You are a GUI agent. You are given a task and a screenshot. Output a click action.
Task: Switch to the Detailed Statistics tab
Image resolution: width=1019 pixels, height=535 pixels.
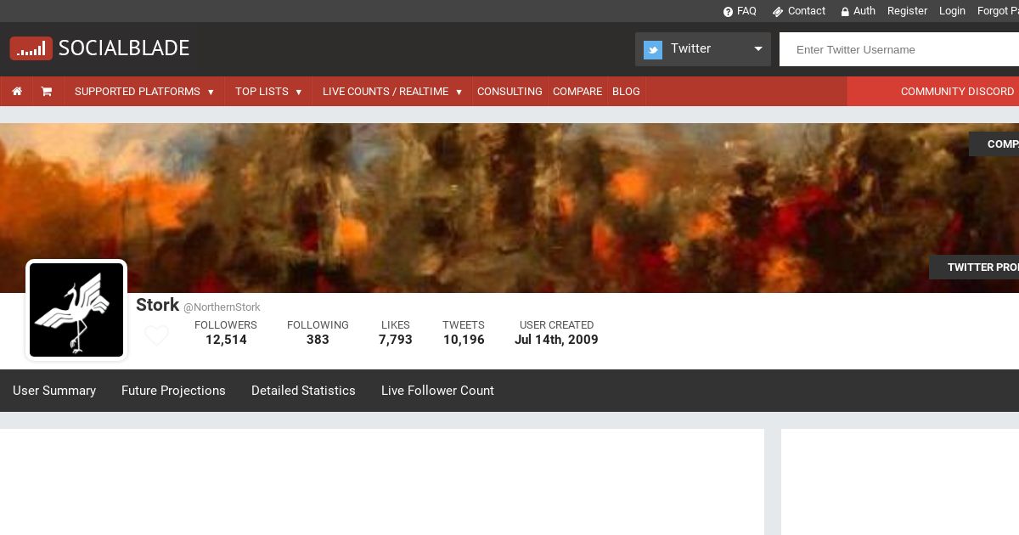(x=303, y=391)
